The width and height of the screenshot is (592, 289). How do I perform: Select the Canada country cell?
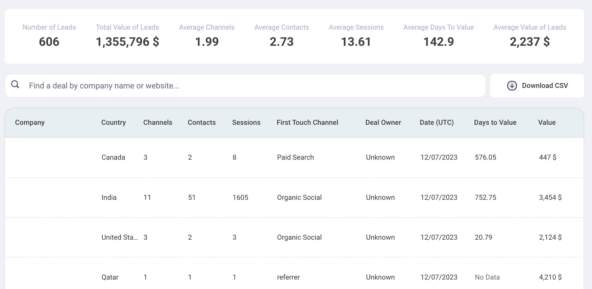tap(113, 157)
